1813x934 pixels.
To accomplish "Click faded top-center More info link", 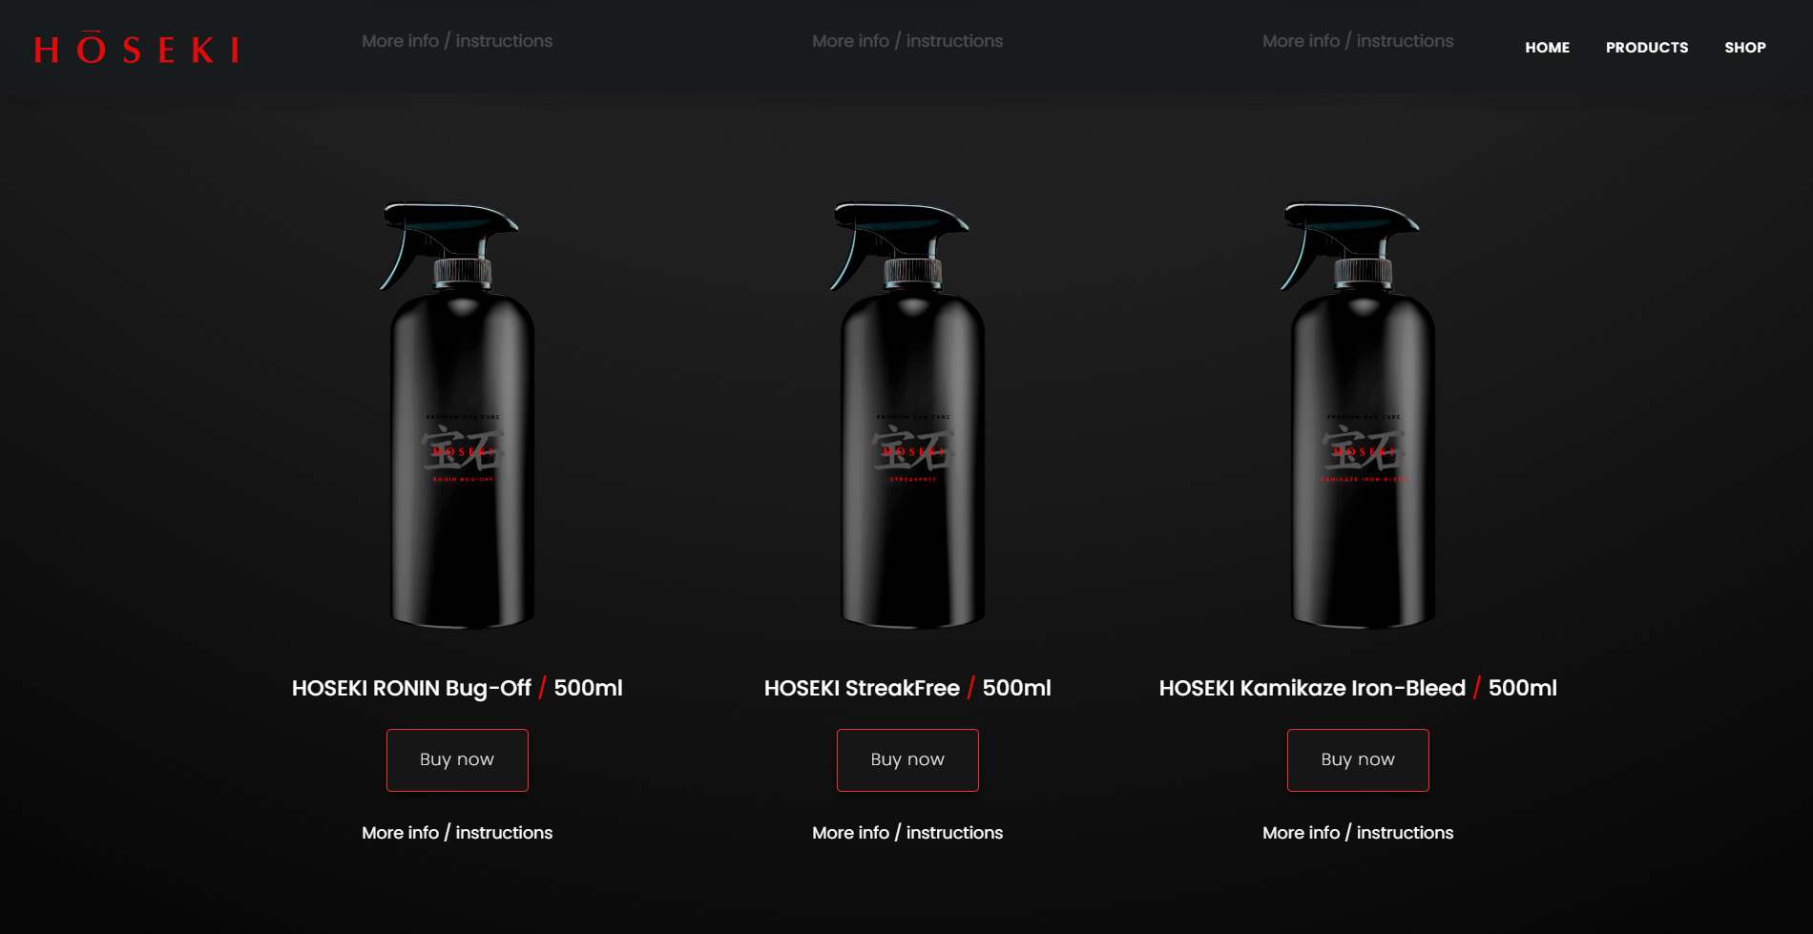I will [x=907, y=41].
